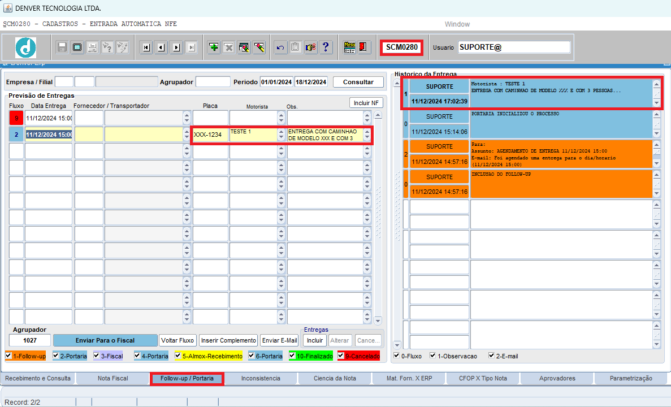Click the pointing hand toolbar icon

[x=311, y=47]
